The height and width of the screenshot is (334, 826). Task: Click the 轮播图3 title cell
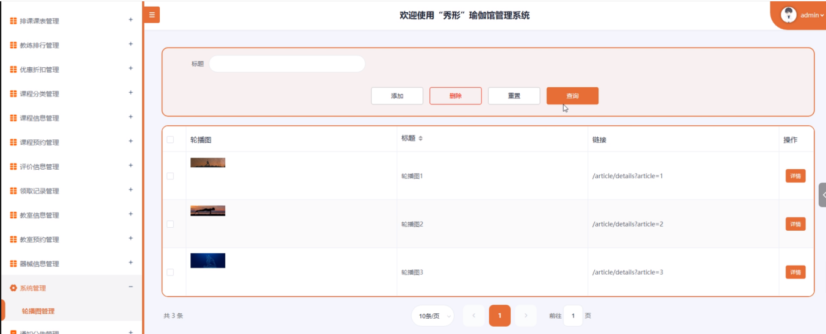[x=412, y=272]
